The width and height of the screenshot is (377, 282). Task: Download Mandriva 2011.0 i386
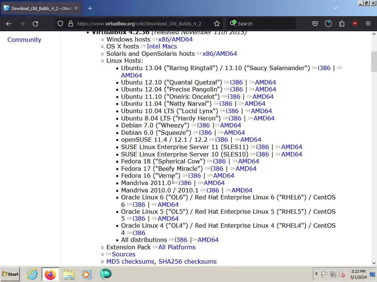tap(185, 183)
